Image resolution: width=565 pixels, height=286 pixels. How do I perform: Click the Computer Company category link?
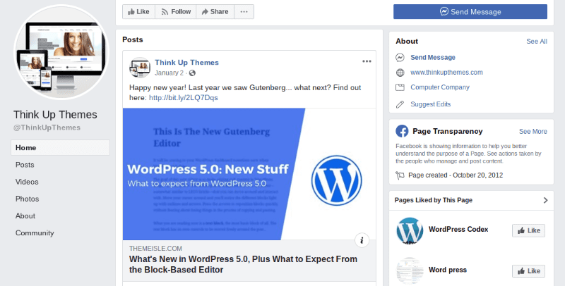coord(440,87)
